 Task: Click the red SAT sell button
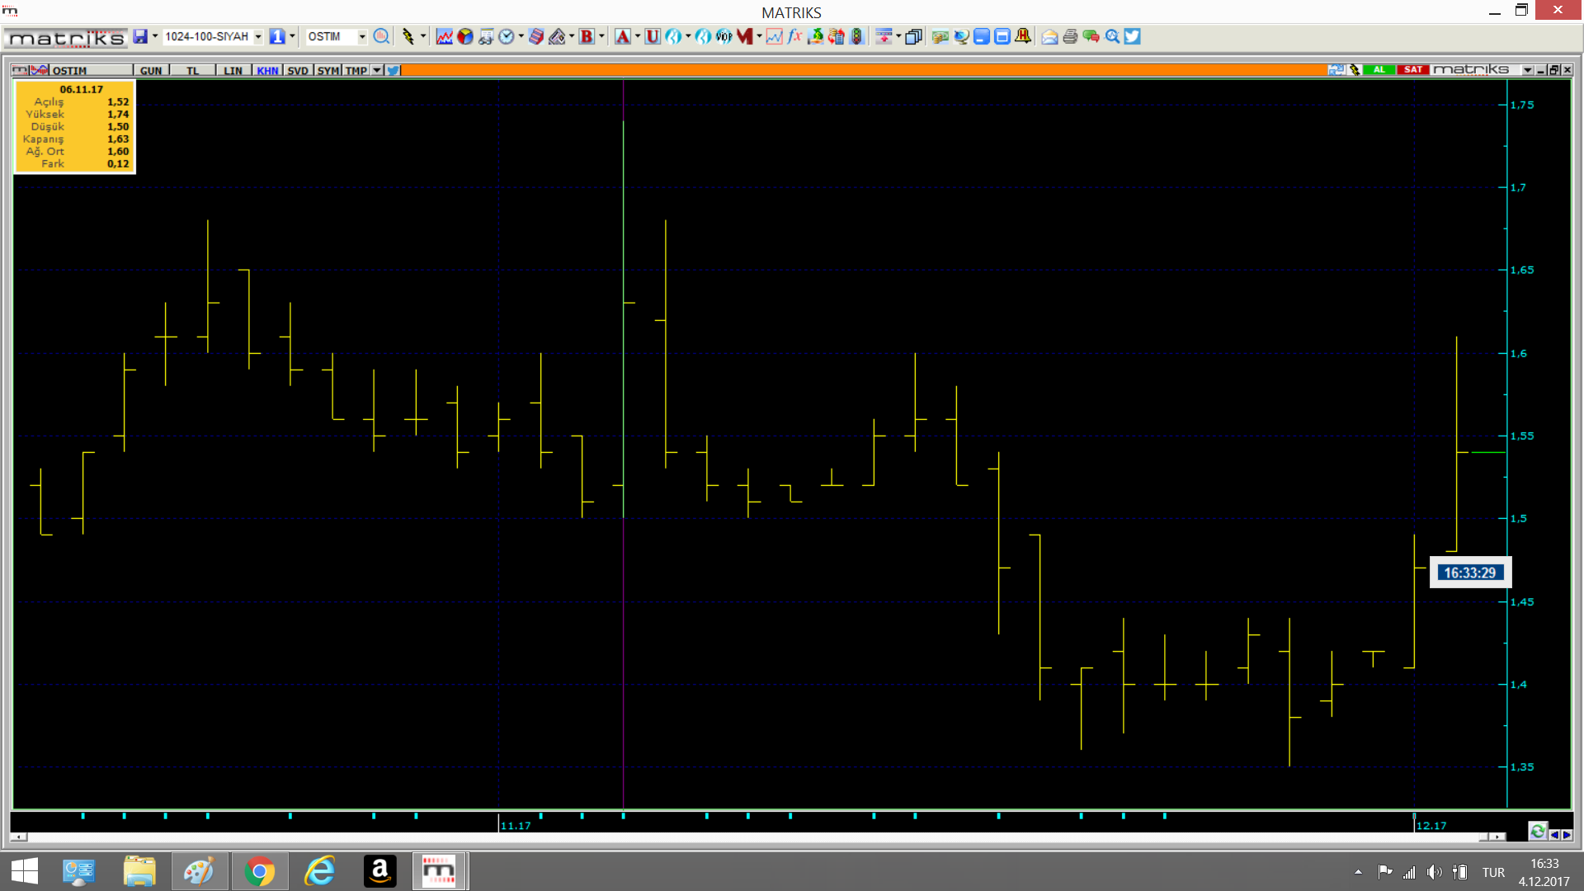(x=1413, y=69)
